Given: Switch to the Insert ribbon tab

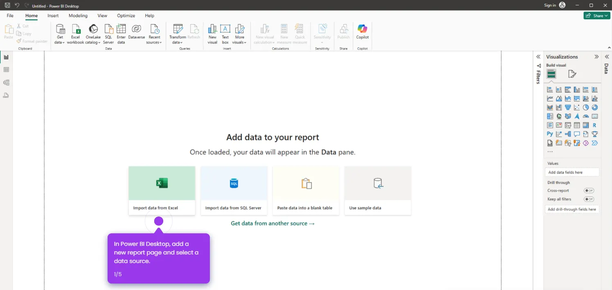Looking at the screenshot, I should [x=53, y=16].
